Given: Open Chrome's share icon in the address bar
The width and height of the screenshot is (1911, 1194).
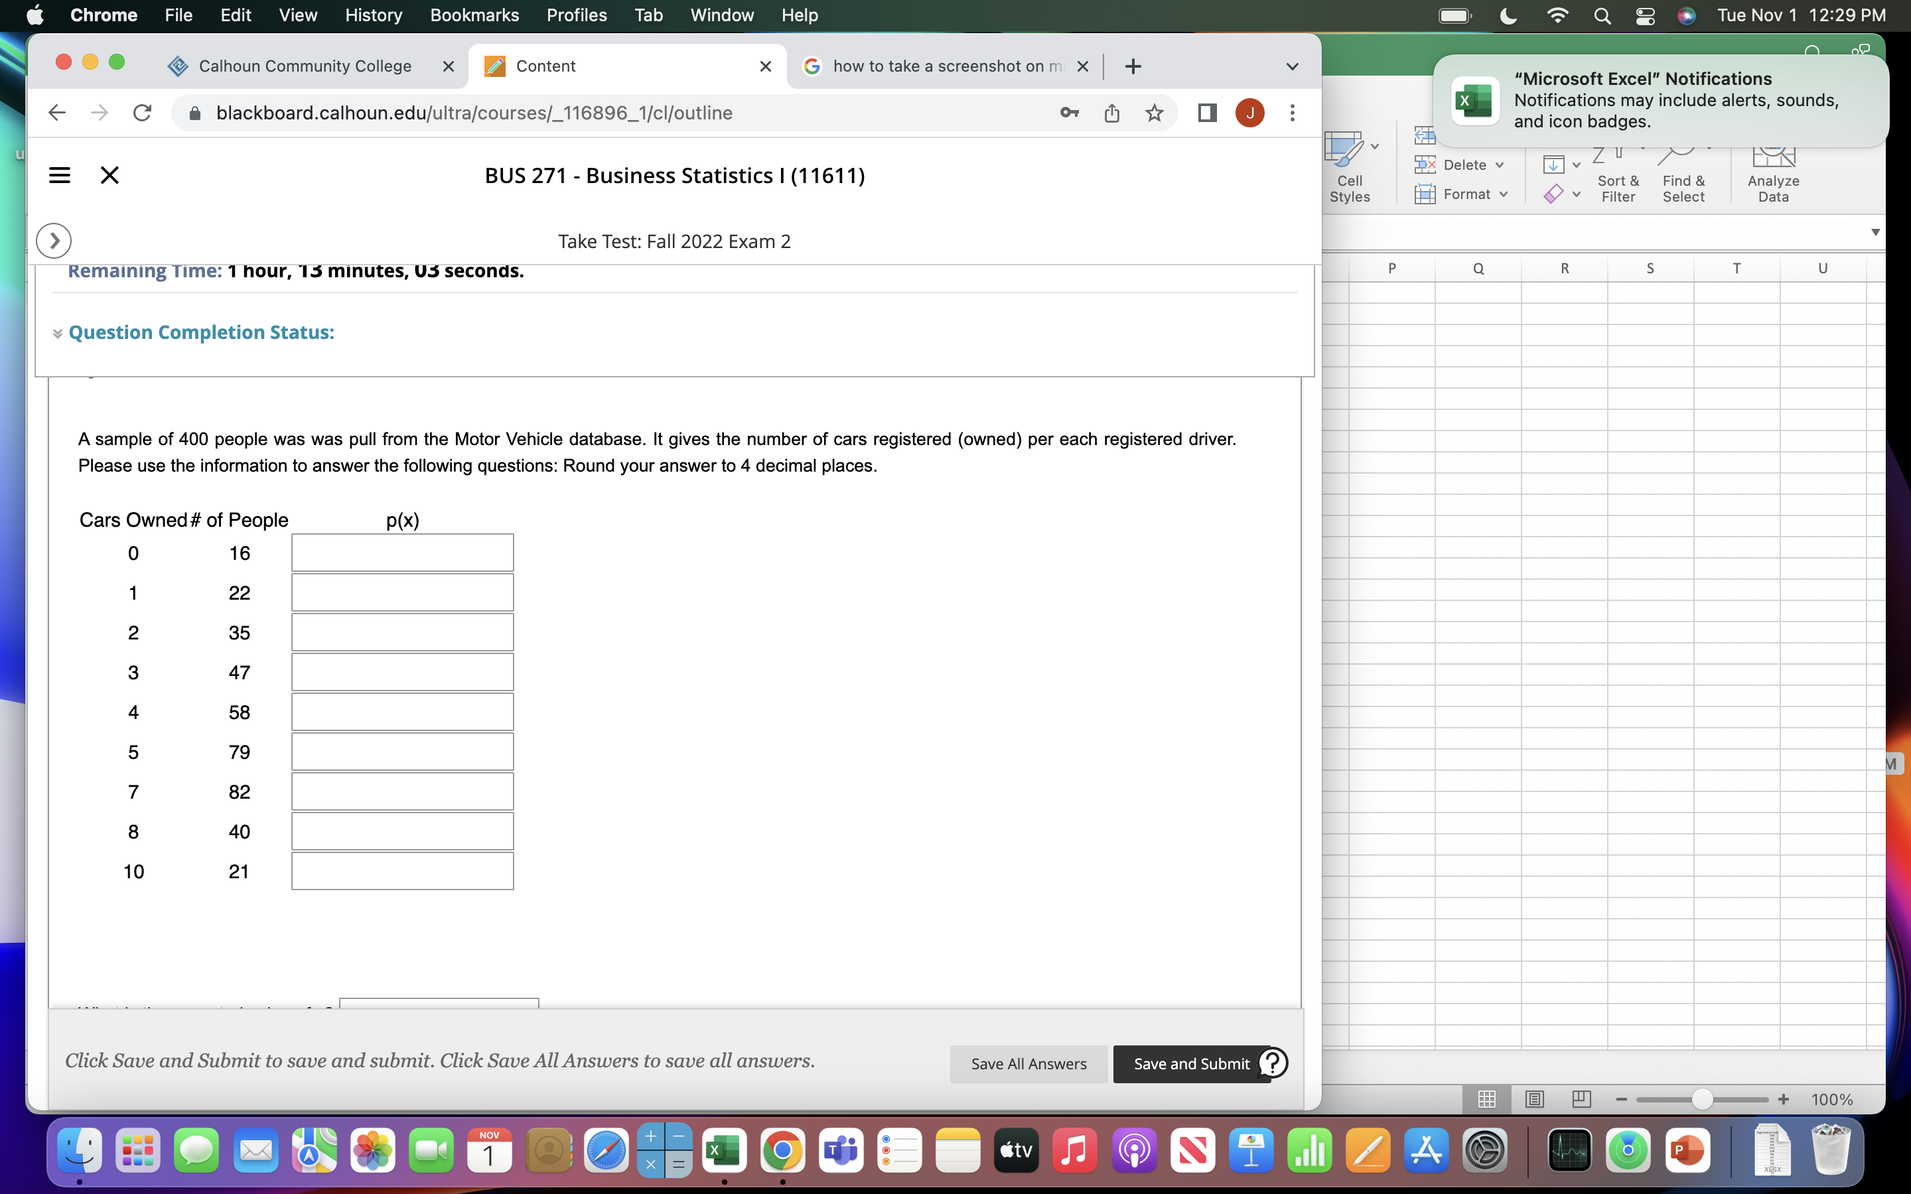Looking at the screenshot, I should (1112, 113).
